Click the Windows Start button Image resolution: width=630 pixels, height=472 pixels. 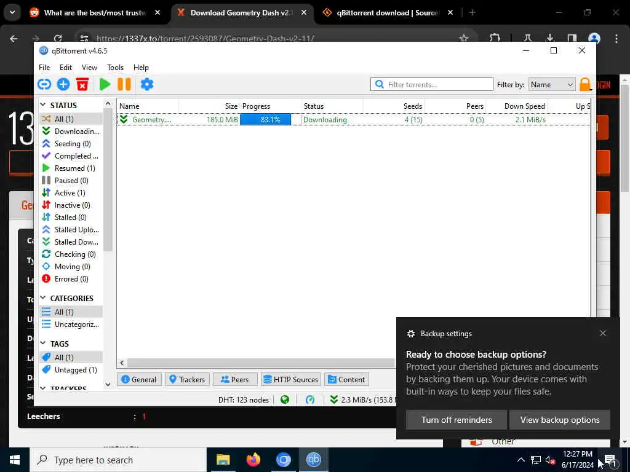[15, 460]
